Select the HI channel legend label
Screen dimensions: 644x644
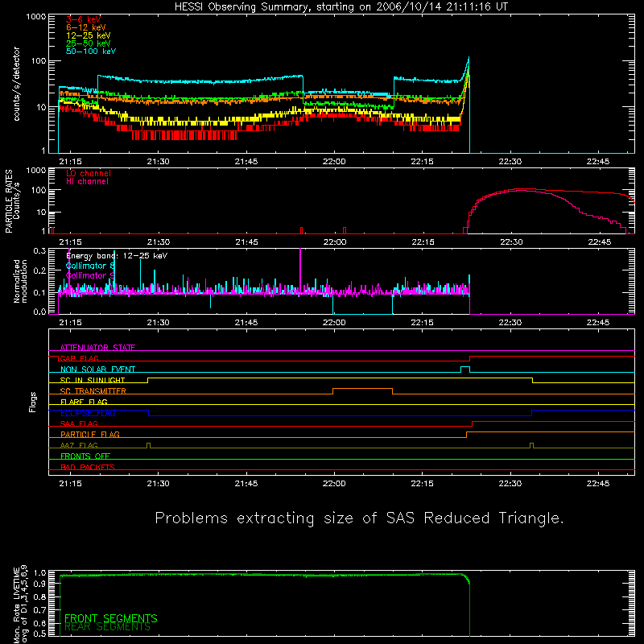click(87, 182)
